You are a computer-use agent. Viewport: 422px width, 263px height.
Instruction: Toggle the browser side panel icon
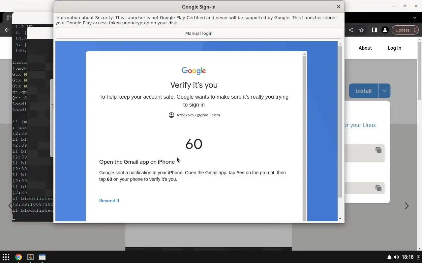pos(374,30)
